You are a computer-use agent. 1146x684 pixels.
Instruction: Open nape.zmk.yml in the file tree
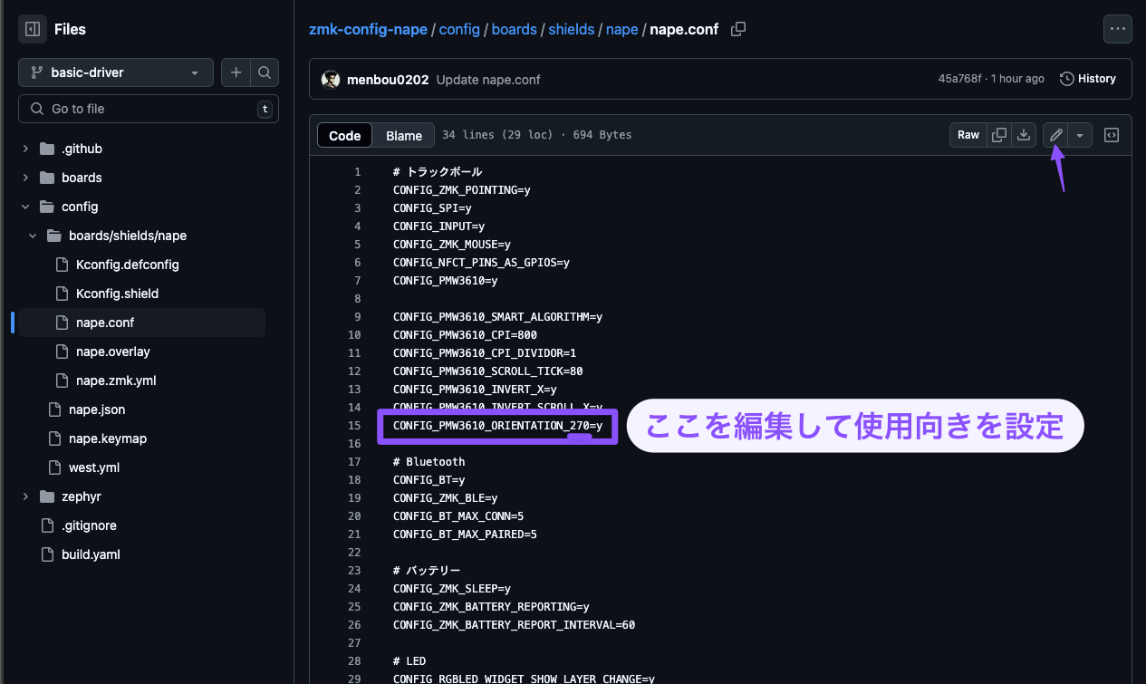pos(116,381)
